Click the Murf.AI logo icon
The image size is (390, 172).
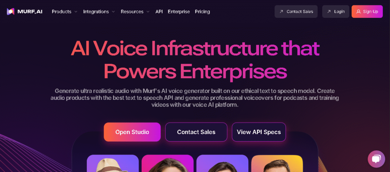(x=10, y=11)
